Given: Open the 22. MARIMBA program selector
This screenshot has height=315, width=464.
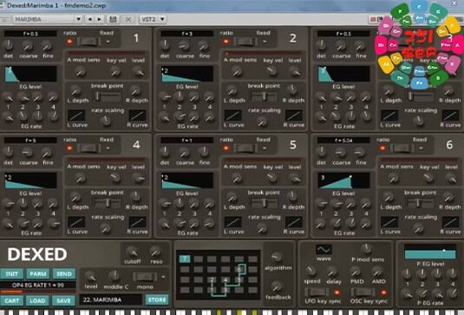Looking at the screenshot, I should tap(111, 300).
